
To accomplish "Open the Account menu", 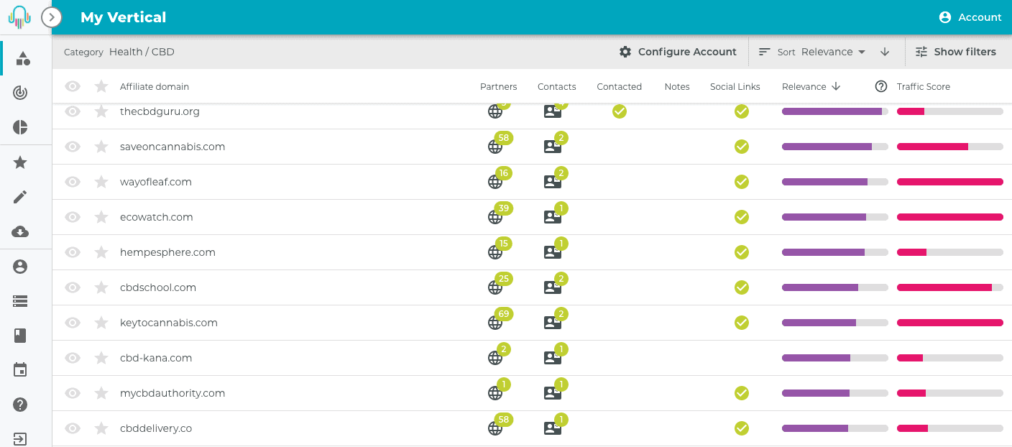I will (970, 17).
